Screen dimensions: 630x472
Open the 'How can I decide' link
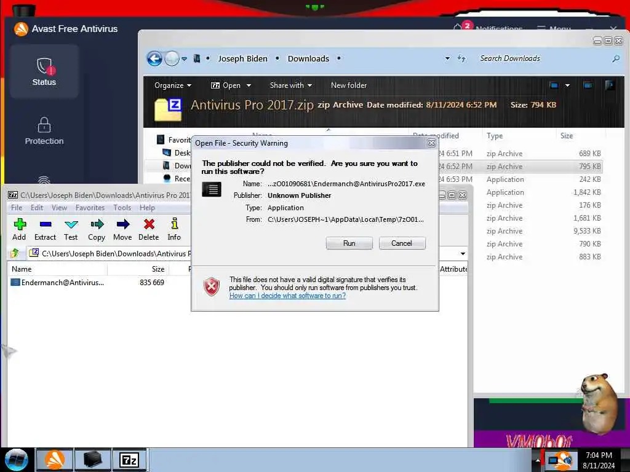point(287,296)
